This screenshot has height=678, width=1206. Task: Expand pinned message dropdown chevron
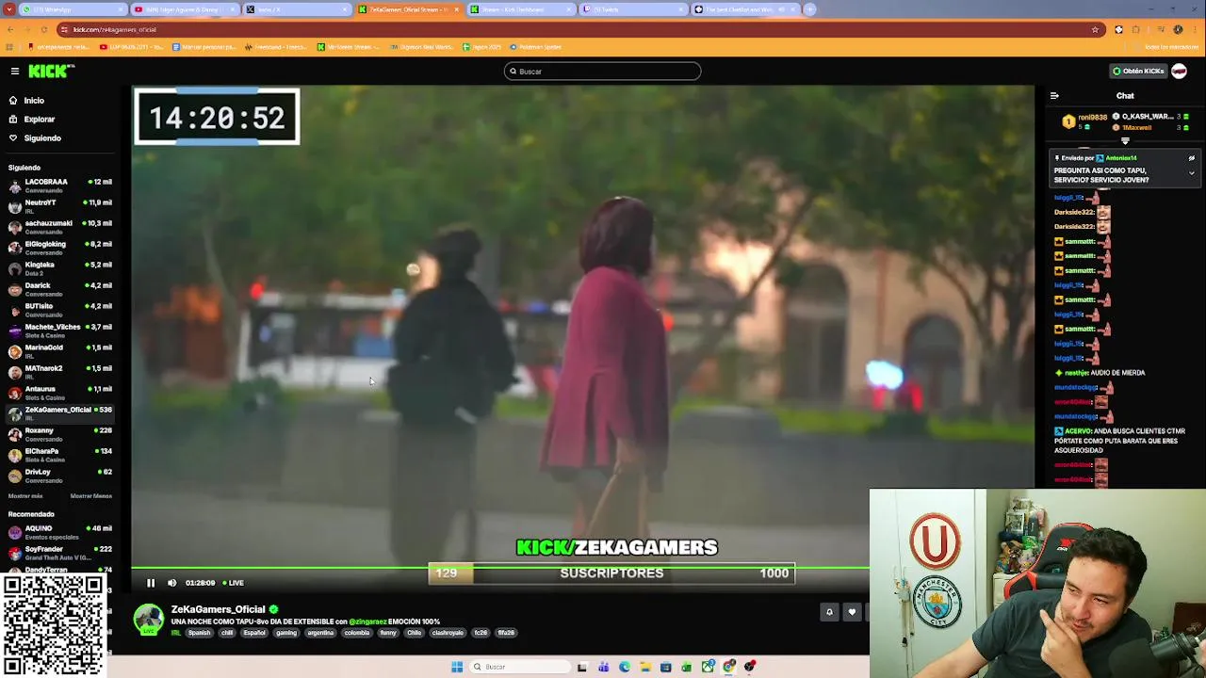[1191, 173]
